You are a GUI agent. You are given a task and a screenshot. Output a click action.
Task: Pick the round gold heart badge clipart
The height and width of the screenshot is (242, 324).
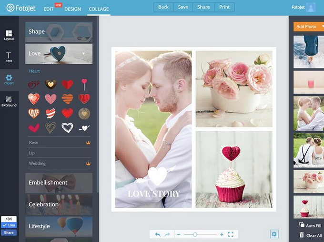click(x=84, y=113)
